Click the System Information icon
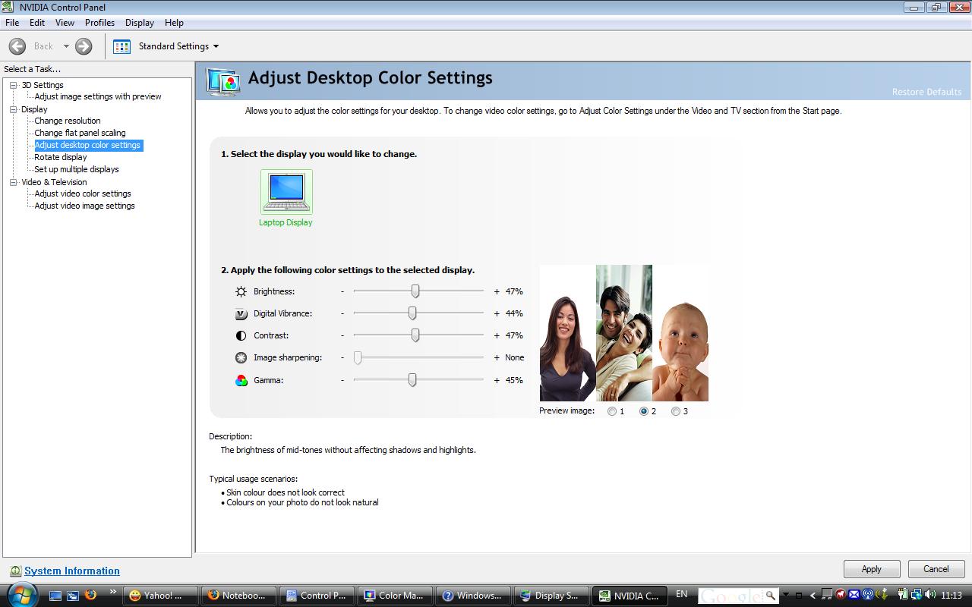Image resolution: width=972 pixels, height=607 pixels. point(15,571)
